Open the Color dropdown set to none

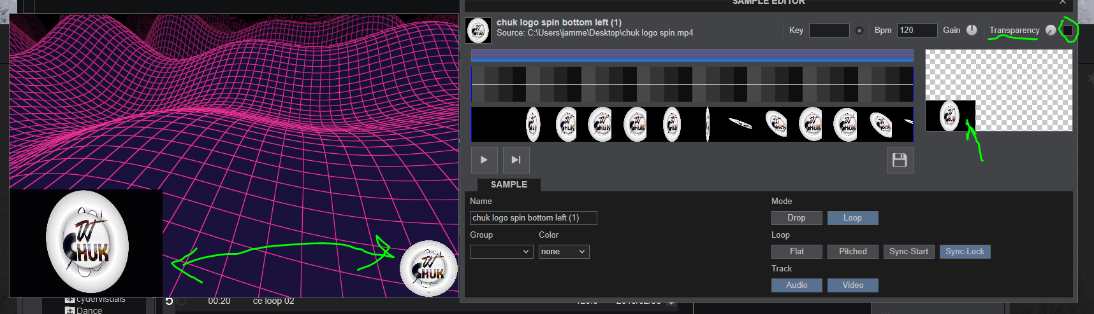[x=564, y=252]
